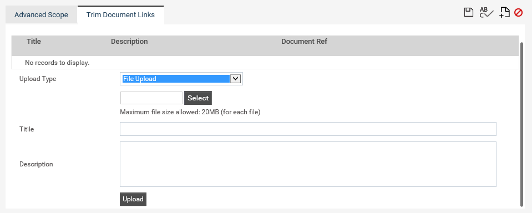Click the Upload button

tap(133, 199)
